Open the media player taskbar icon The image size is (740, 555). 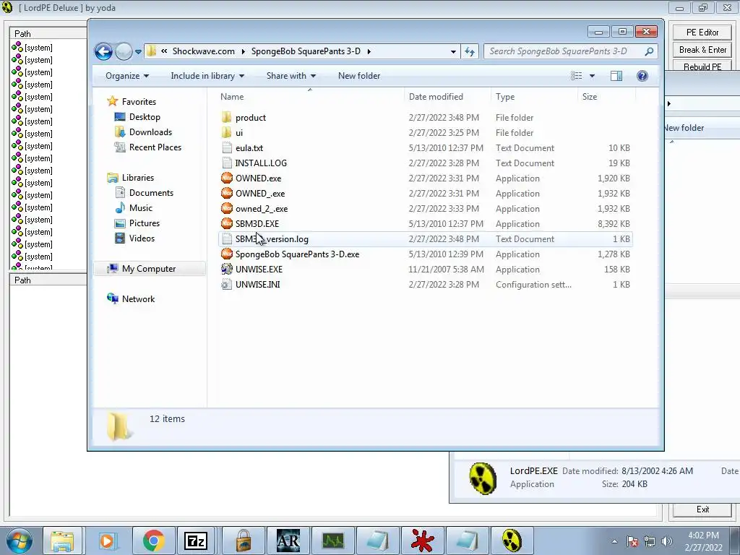(108, 541)
